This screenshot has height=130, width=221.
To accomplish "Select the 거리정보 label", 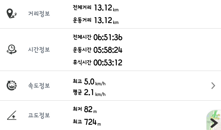I will click(x=39, y=13).
